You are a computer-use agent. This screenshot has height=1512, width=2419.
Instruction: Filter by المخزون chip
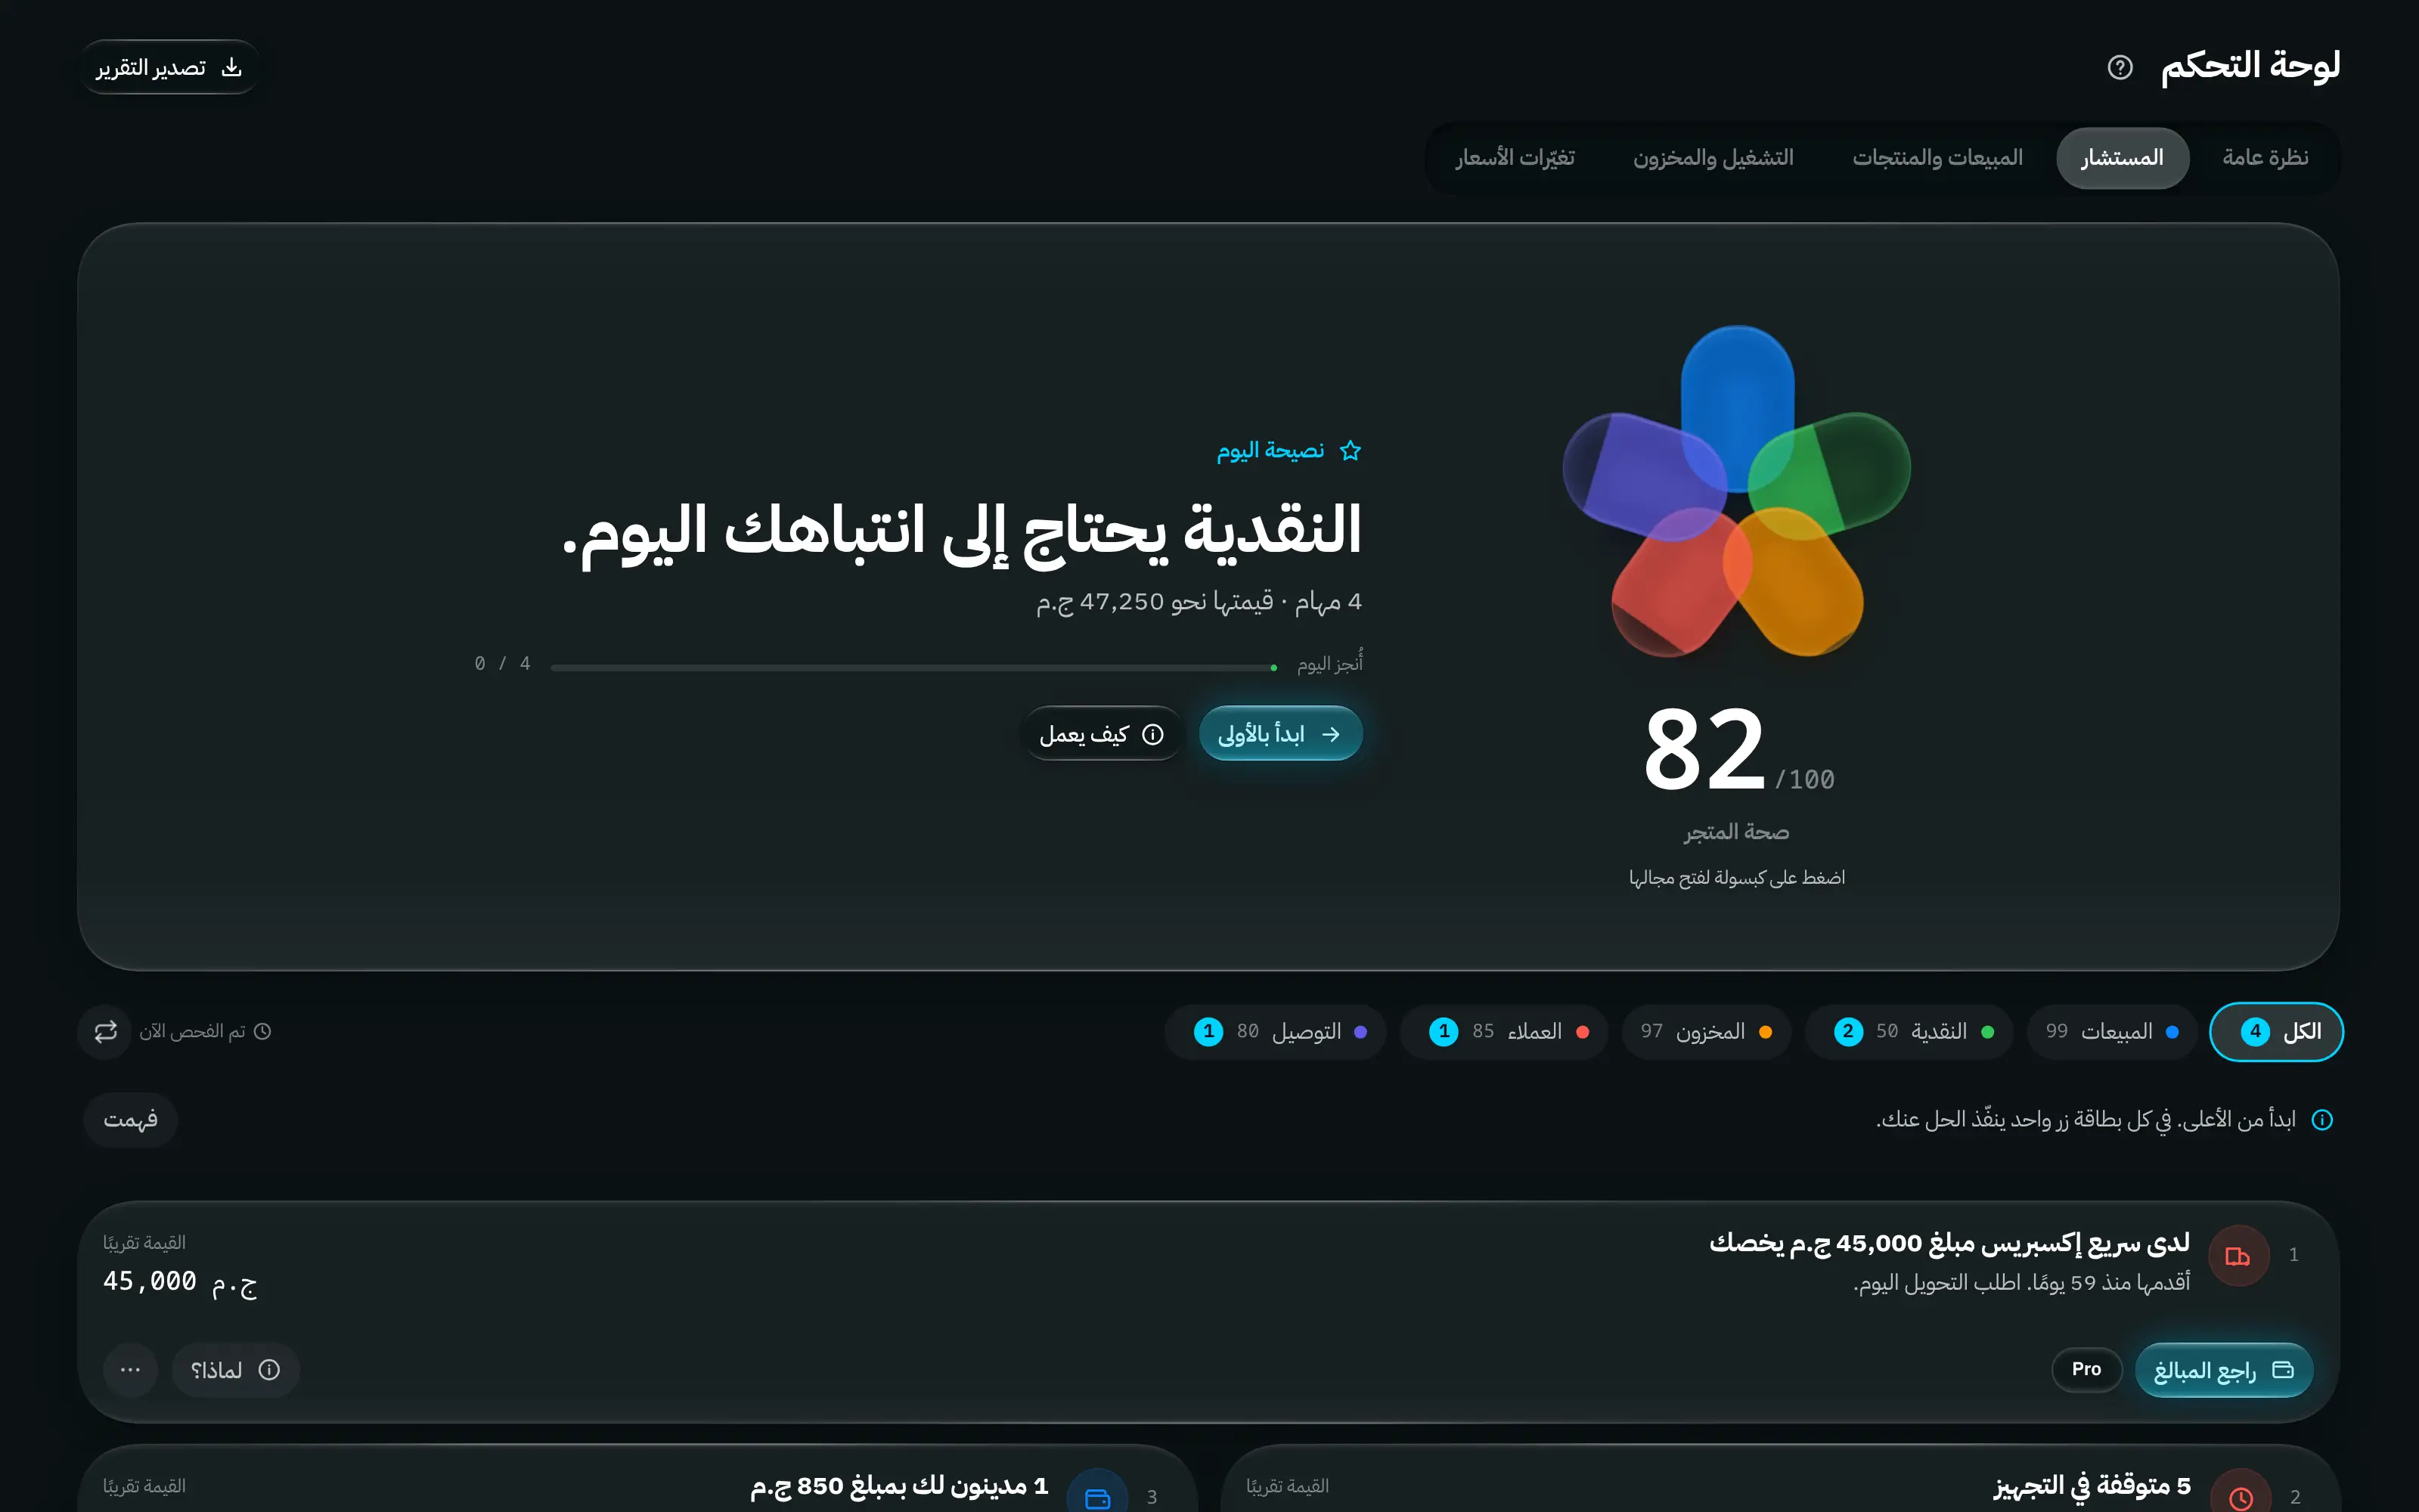(x=1706, y=1031)
